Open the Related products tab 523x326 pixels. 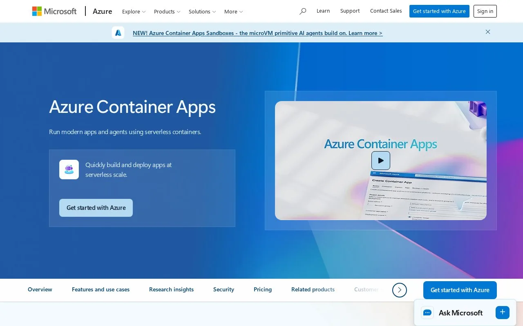click(x=313, y=289)
